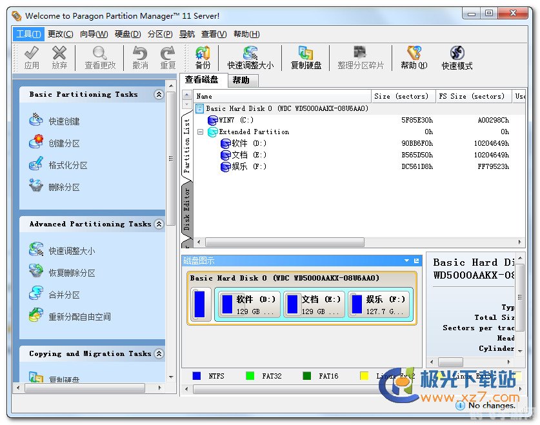Click the NTFS blue color swatch in legend
The image size is (540, 425).
(x=197, y=375)
